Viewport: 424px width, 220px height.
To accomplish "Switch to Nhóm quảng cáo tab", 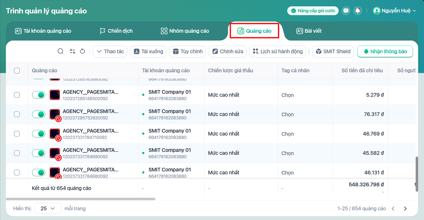I will click(x=185, y=31).
